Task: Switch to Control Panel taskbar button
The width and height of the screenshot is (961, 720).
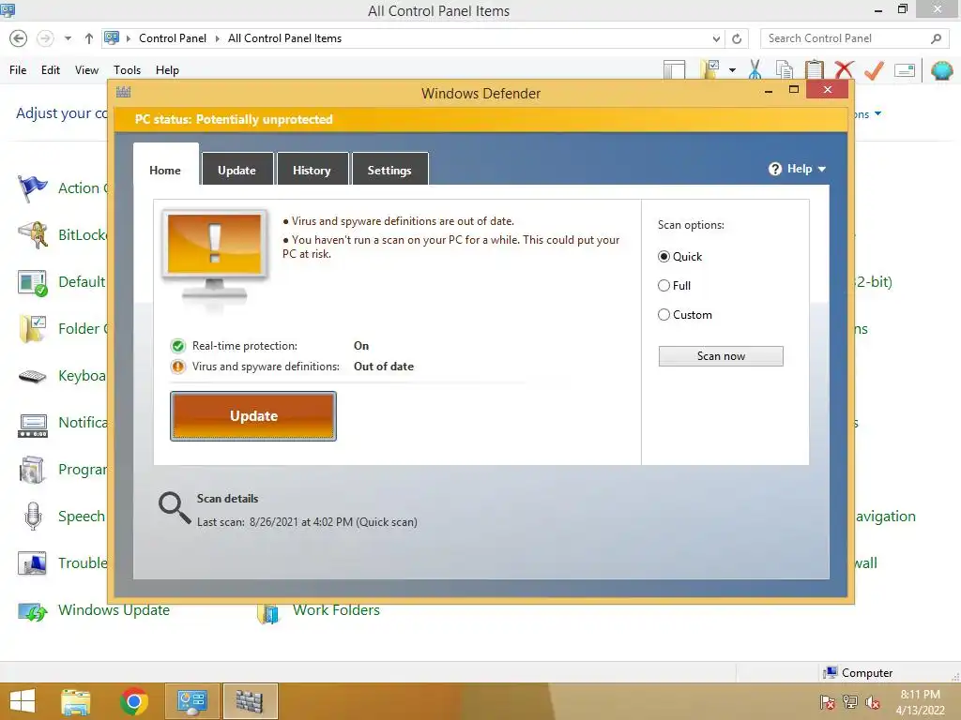Action: click(x=191, y=701)
